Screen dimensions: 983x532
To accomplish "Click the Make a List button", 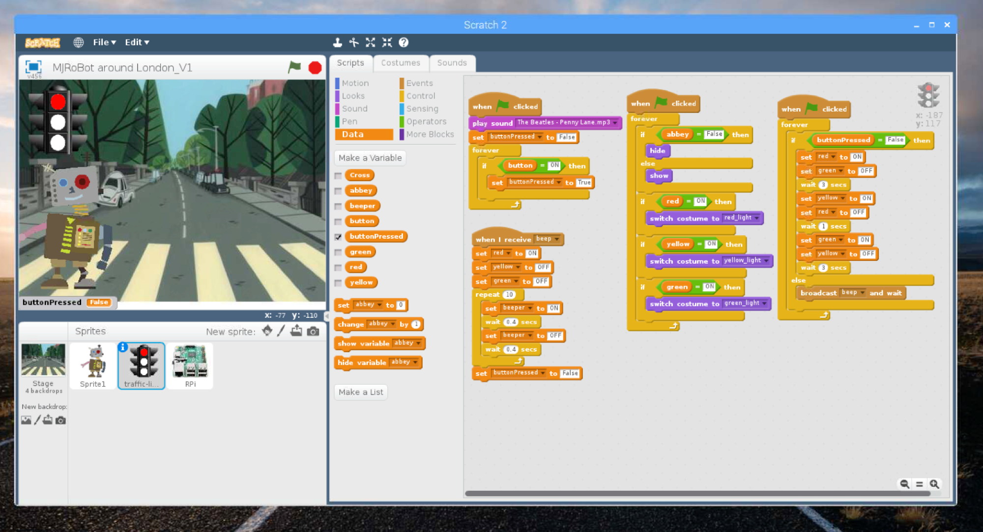I will (x=360, y=392).
